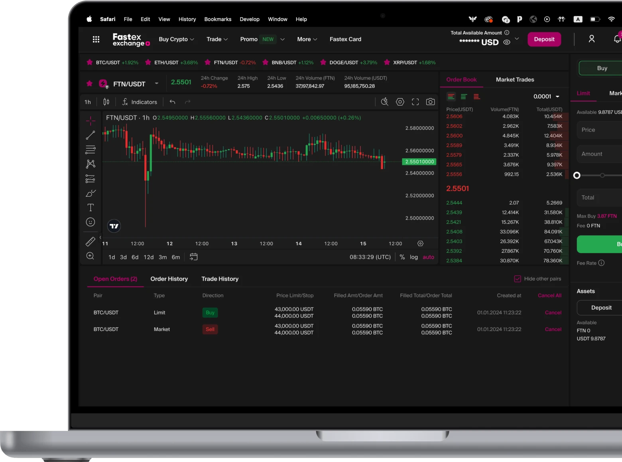This screenshot has width=622, height=462.
Task: Open Fastex Card page
Action: pos(345,39)
